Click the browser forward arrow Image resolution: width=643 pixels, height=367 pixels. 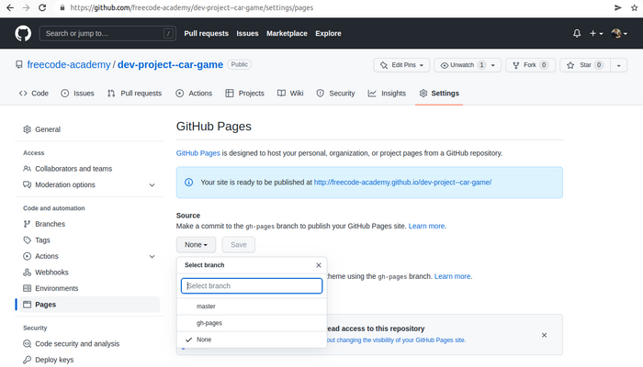[26, 7]
